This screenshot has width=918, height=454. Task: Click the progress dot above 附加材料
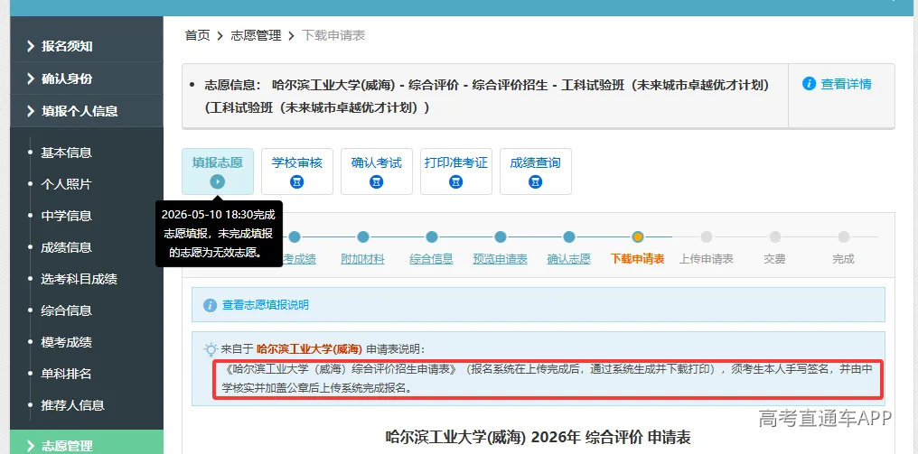click(363, 237)
